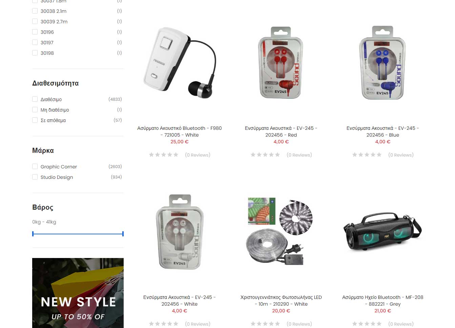Open the F980 Bluetooth earphone product image
Screen dimensions: 455x328
(180, 63)
